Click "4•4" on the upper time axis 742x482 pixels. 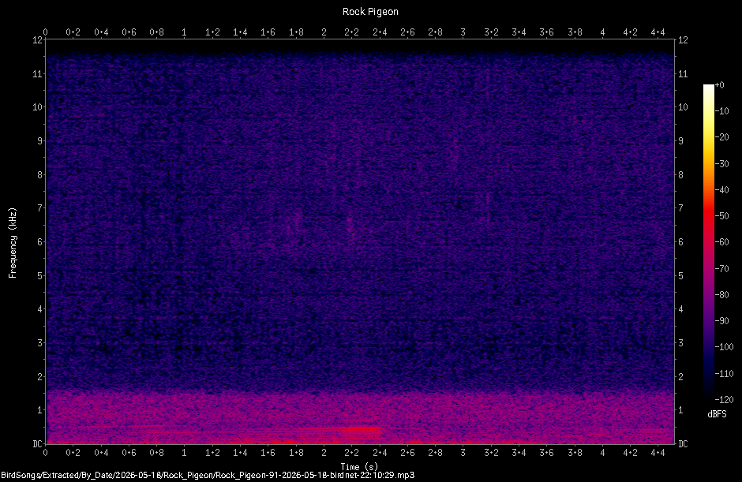[658, 32]
